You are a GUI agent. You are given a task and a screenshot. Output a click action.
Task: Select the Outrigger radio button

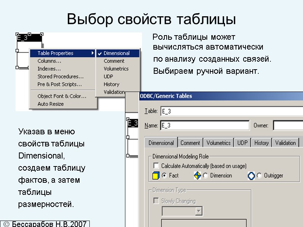point(259,175)
